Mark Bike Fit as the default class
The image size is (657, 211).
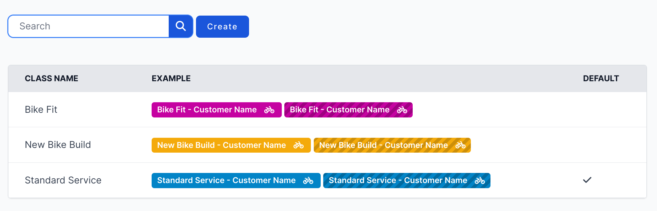(x=587, y=109)
